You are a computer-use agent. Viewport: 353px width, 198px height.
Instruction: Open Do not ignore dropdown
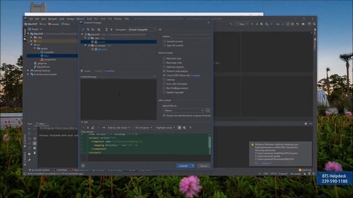[143, 128]
